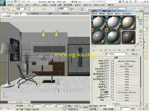This screenshot has height=111, width=149.
Task: Open the 渲染(R) rendering menu
Action: 78,5
